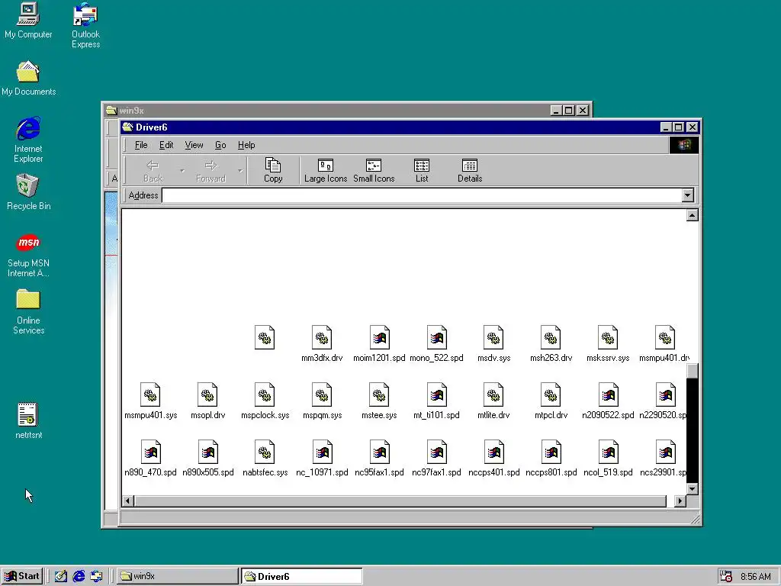
Task: Open the Back history dropdown arrow
Action: click(182, 170)
